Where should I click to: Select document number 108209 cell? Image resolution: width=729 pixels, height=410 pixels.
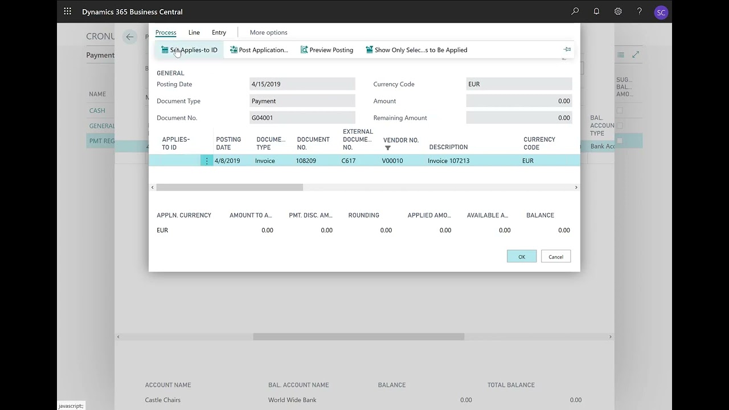(306, 161)
